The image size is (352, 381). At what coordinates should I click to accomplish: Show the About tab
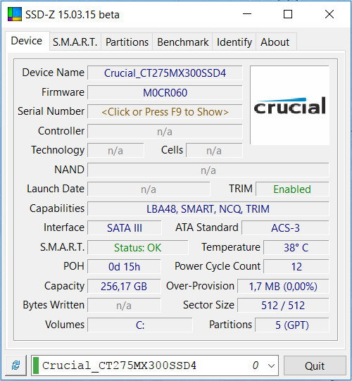[275, 42]
